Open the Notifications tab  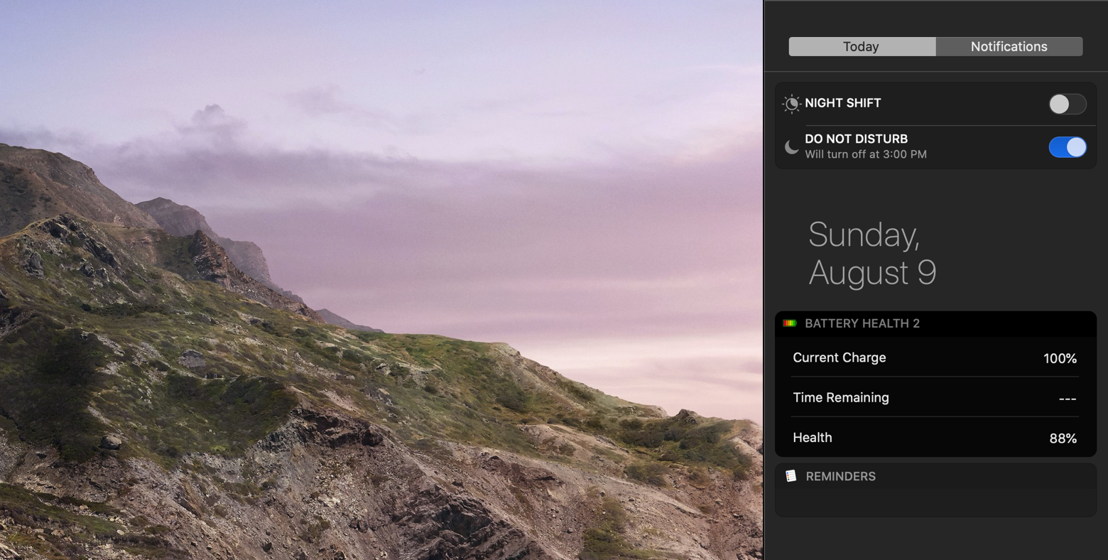pyautogui.click(x=1009, y=47)
